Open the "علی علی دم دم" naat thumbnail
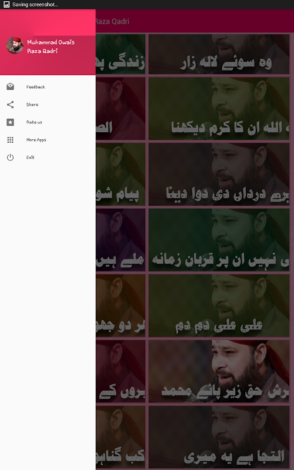 coord(219,305)
